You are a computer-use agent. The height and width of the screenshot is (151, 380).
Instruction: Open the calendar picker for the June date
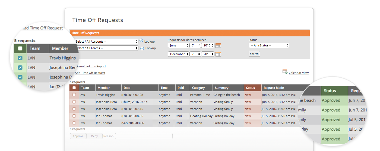pyautogui.click(x=218, y=45)
